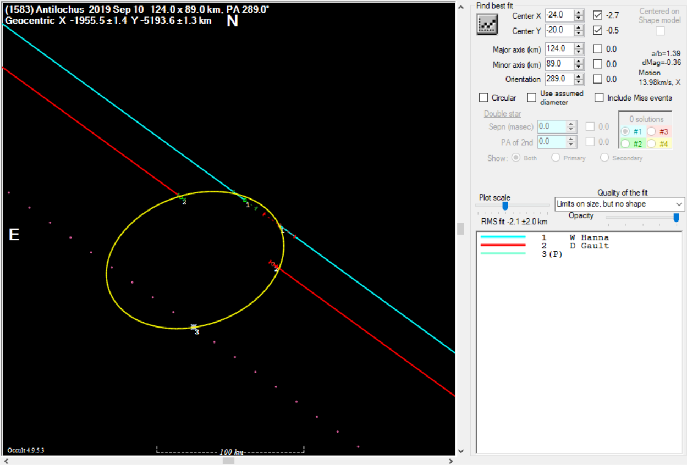Toggle the Centered on Shape model checkbox
The height and width of the screenshot is (465, 687).
[660, 31]
